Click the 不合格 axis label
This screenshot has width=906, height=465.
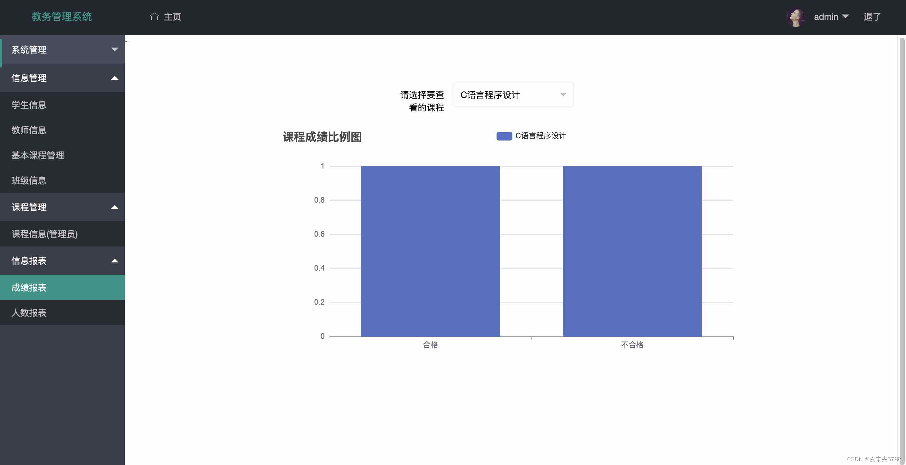tap(632, 345)
